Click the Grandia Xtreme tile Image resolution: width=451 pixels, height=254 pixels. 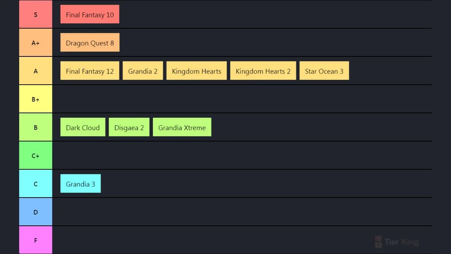(182, 127)
